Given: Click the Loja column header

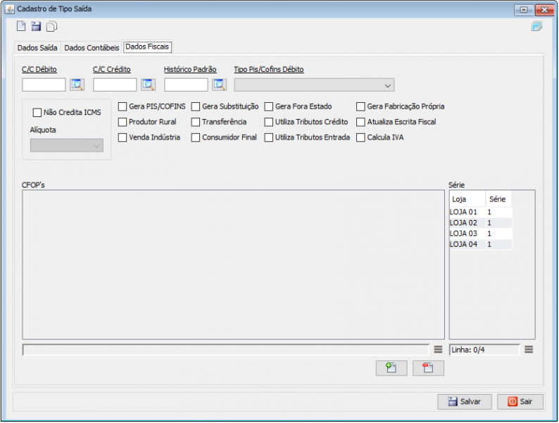Looking at the screenshot, I should coord(467,200).
